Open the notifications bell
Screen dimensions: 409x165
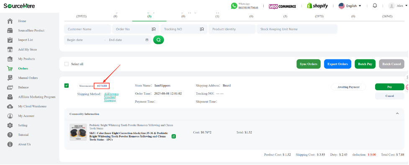pos(375,5)
